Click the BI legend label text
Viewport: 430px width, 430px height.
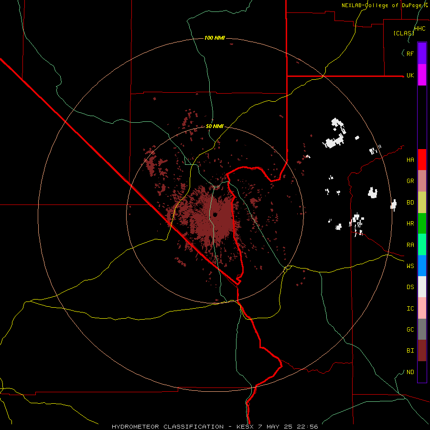[410, 351]
